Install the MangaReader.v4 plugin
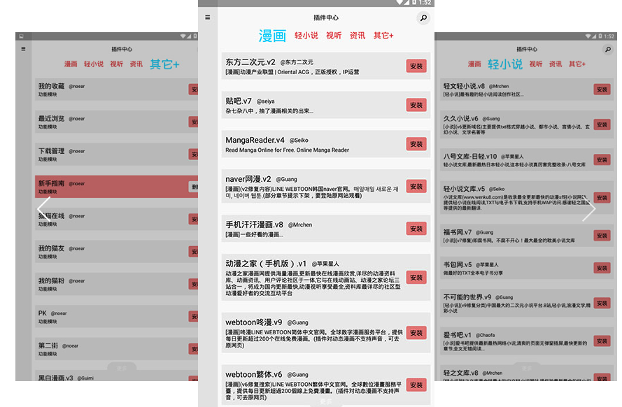The image size is (622, 407). [416, 144]
